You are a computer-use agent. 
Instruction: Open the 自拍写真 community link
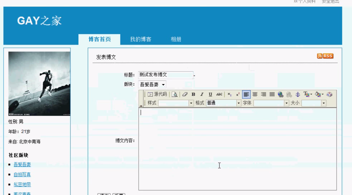(x=22, y=174)
